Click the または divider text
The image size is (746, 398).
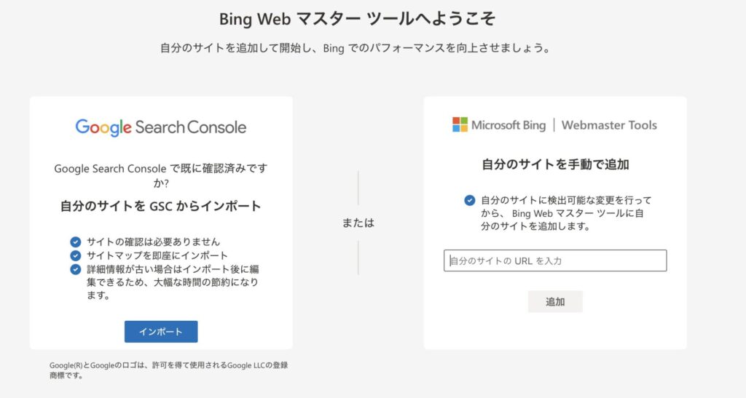pos(358,223)
